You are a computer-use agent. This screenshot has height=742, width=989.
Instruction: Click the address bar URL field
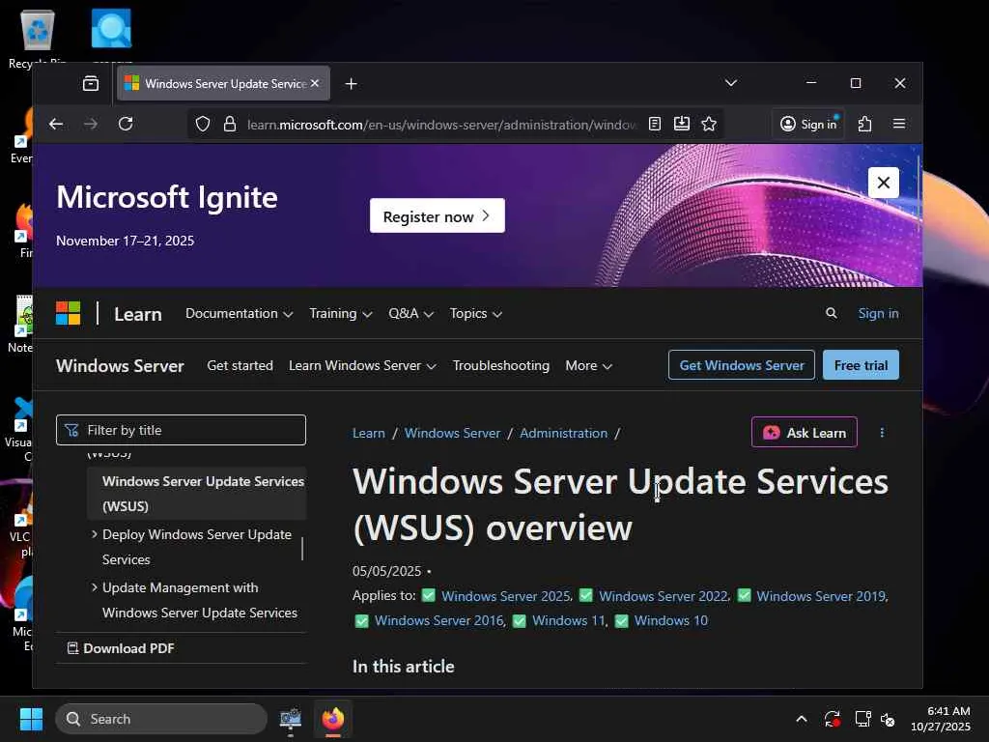point(441,125)
